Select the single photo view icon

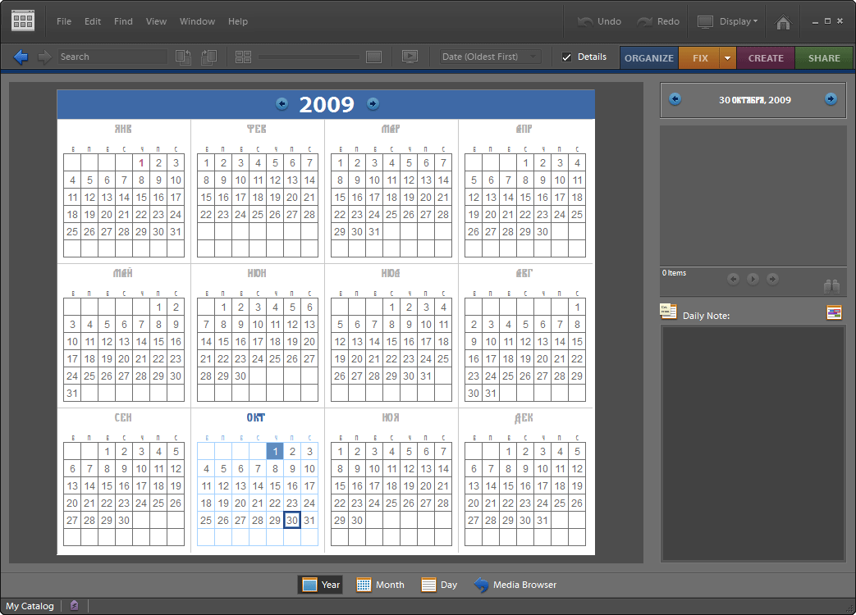tap(374, 57)
